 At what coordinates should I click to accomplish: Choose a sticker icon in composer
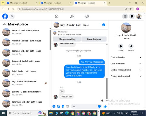click(x=63, y=106)
